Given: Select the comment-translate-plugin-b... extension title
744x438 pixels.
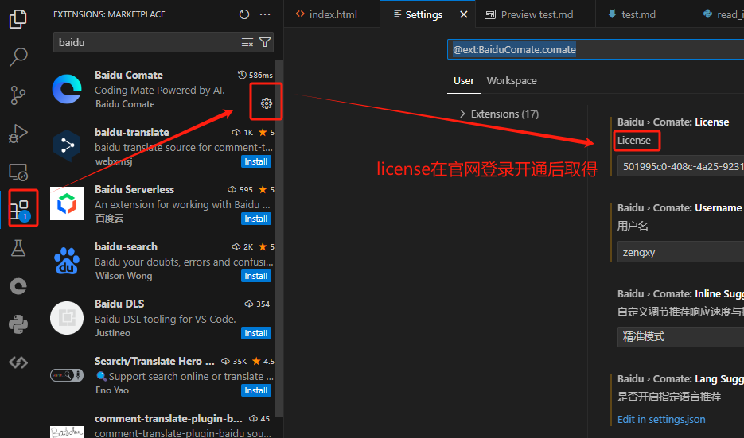Looking at the screenshot, I should point(169,419).
